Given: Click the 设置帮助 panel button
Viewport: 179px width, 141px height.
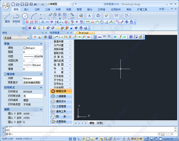Looking at the screenshot, I should coord(61,122).
